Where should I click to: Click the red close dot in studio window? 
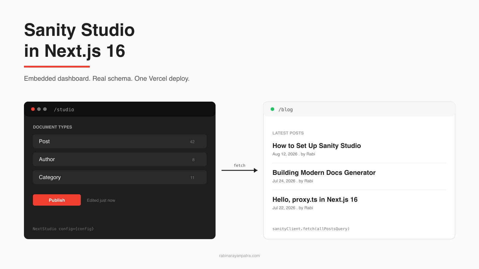(x=33, y=109)
